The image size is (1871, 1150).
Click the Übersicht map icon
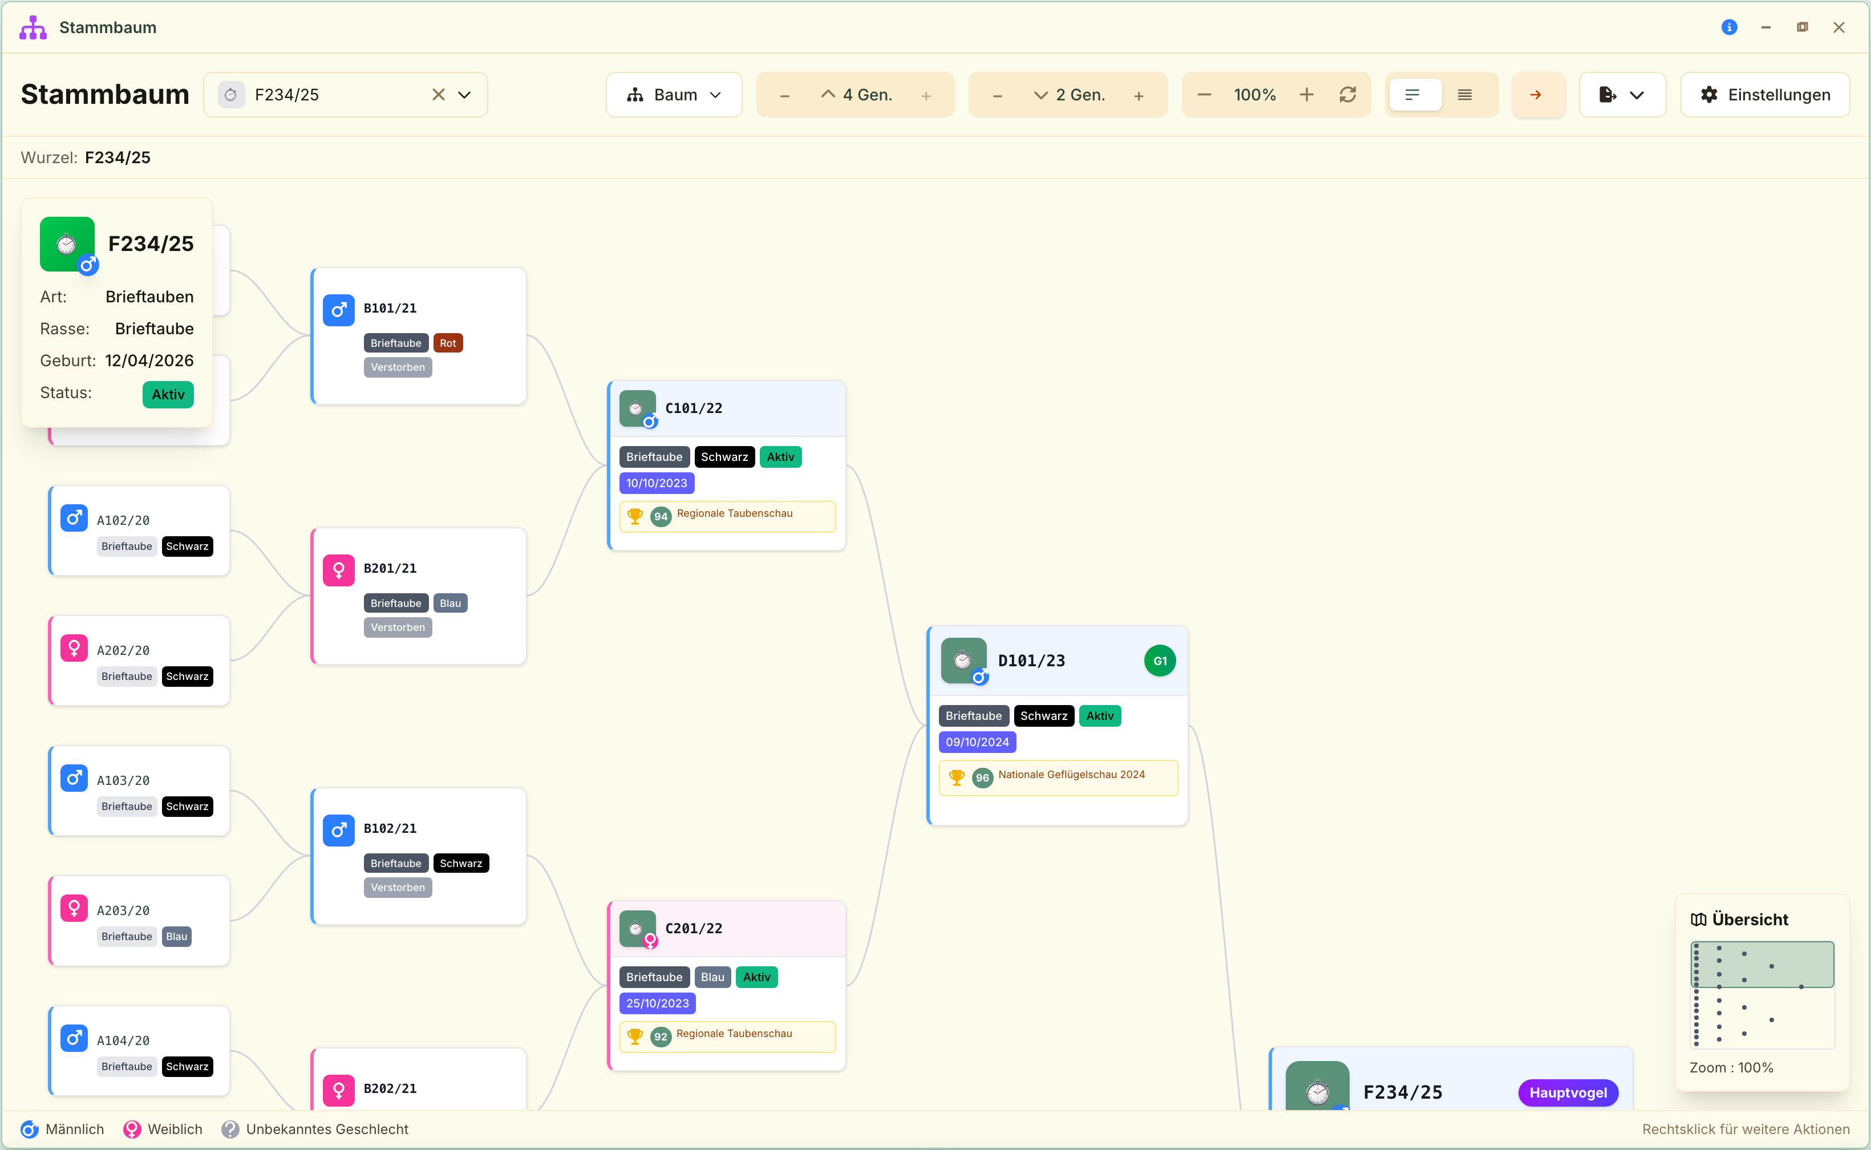coord(1698,920)
